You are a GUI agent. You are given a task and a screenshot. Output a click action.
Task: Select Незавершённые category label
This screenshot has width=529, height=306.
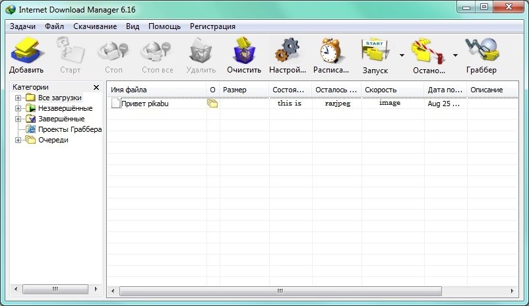click(65, 108)
